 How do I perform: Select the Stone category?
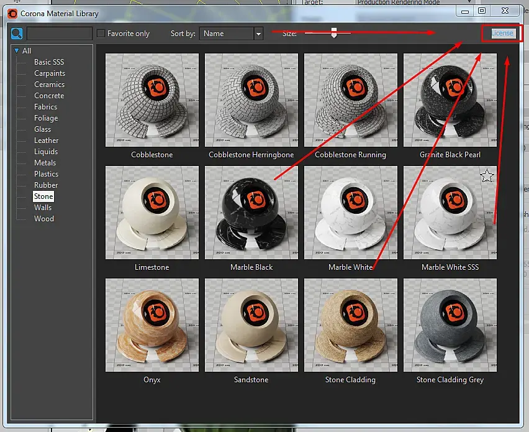click(43, 196)
